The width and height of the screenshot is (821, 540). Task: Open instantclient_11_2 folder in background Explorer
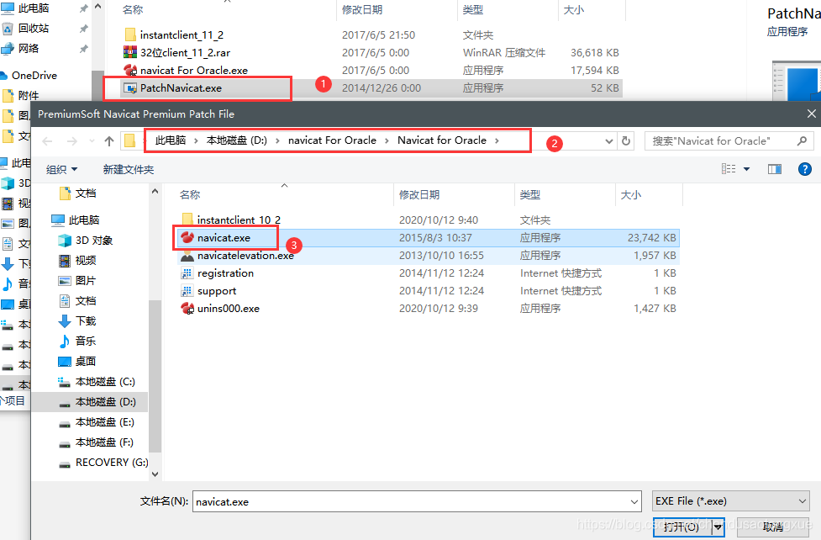pos(182,35)
